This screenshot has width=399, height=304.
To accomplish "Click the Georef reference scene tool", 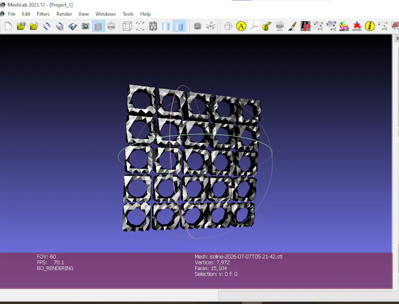I will [x=357, y=26].
